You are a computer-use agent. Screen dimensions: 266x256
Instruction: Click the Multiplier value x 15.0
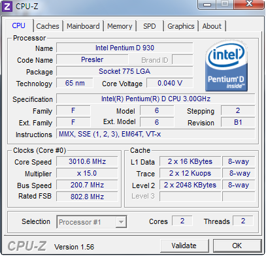click(x=87, y=173)
